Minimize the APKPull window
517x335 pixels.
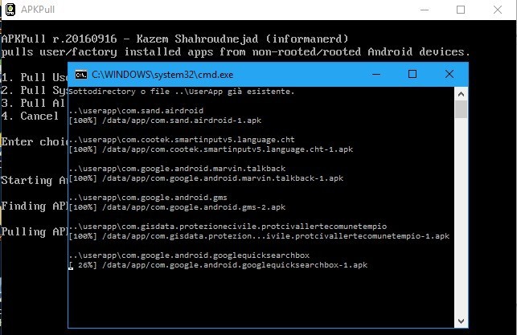422,10
